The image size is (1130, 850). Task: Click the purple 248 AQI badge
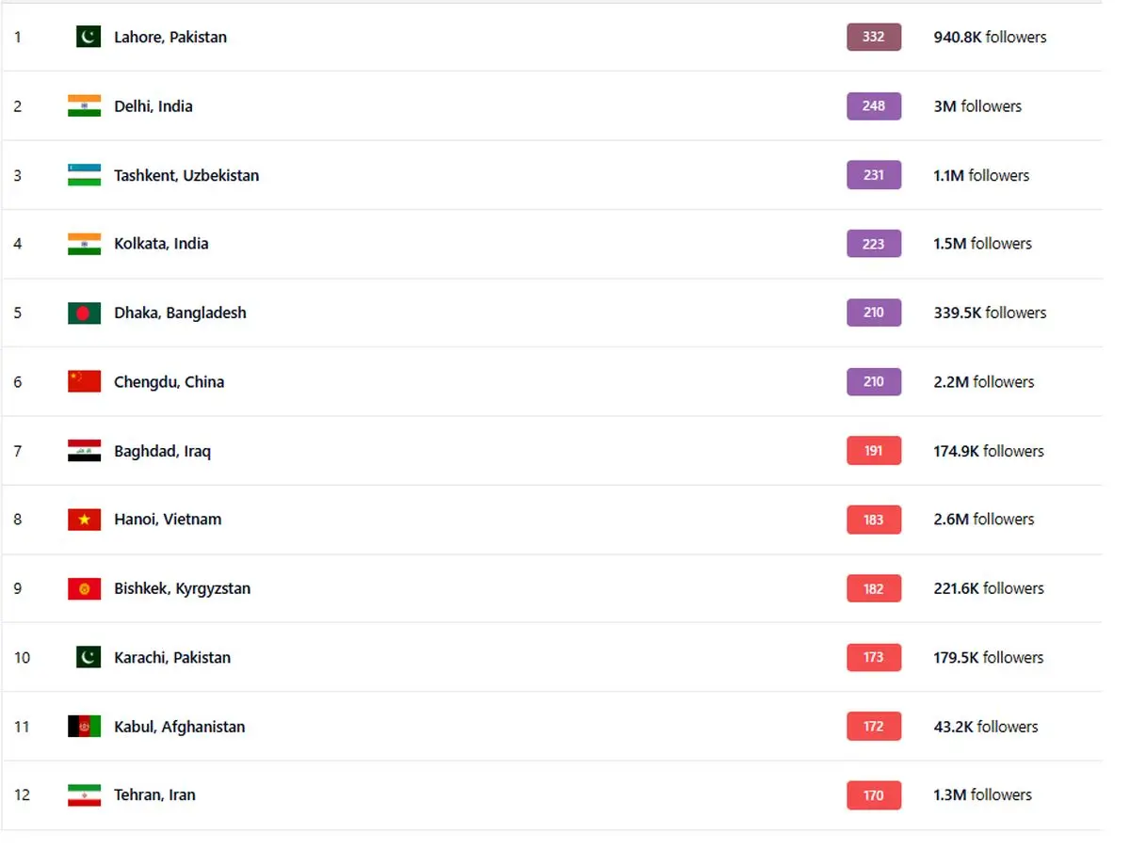pos(873,105)
